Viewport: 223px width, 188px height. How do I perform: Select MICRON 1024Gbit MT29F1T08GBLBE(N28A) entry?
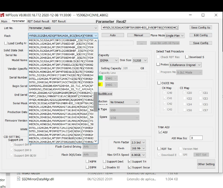point(61,138)
